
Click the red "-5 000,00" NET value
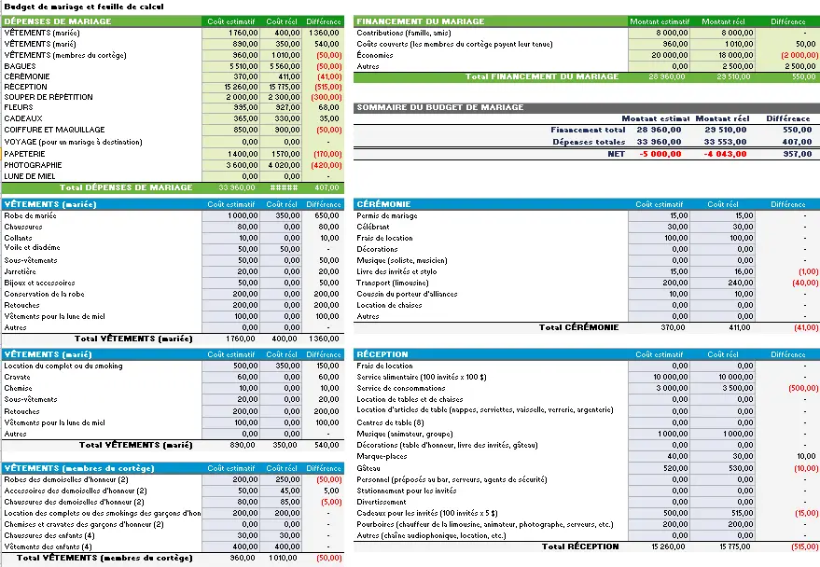(x=660, y=154)
